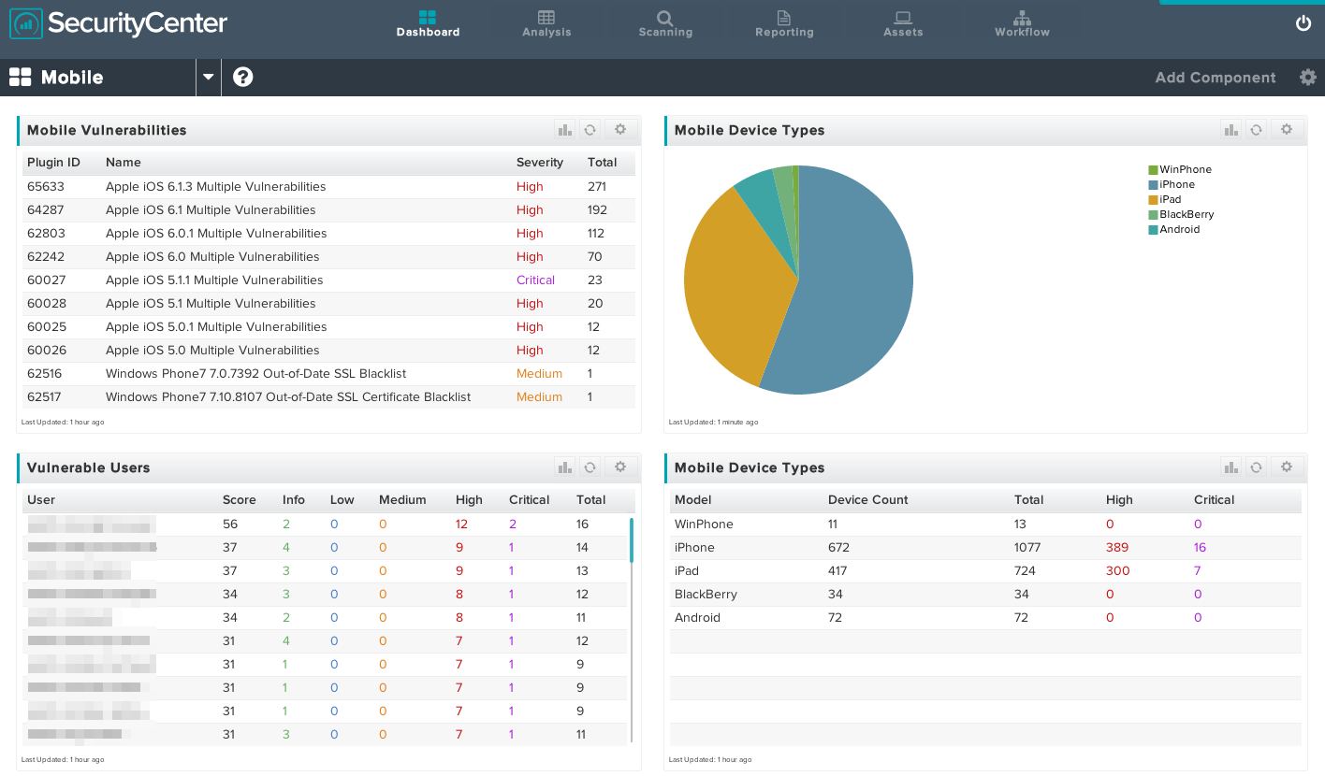This screenshot has width=1325, height=776.
Task: Click plugin ID 60028
Action: (46, 304)
